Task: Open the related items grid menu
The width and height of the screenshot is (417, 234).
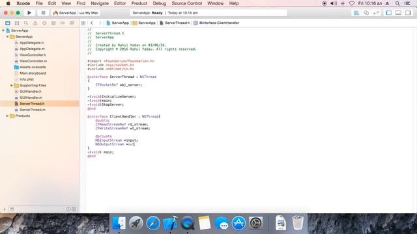Action: tap(83, 23)
